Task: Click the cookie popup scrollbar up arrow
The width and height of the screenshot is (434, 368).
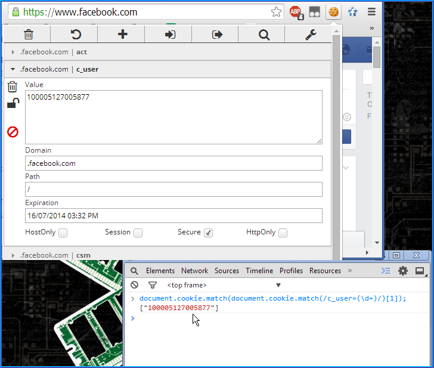Action: tap(336, 31)
